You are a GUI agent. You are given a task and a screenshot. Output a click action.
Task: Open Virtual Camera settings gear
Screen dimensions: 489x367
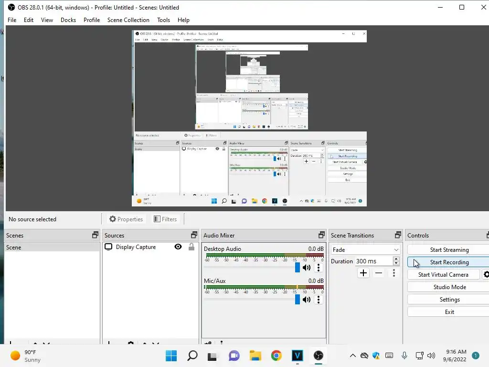(486, 274)
